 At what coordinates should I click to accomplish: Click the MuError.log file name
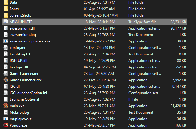pyautogui.click(x=19, y=112)
